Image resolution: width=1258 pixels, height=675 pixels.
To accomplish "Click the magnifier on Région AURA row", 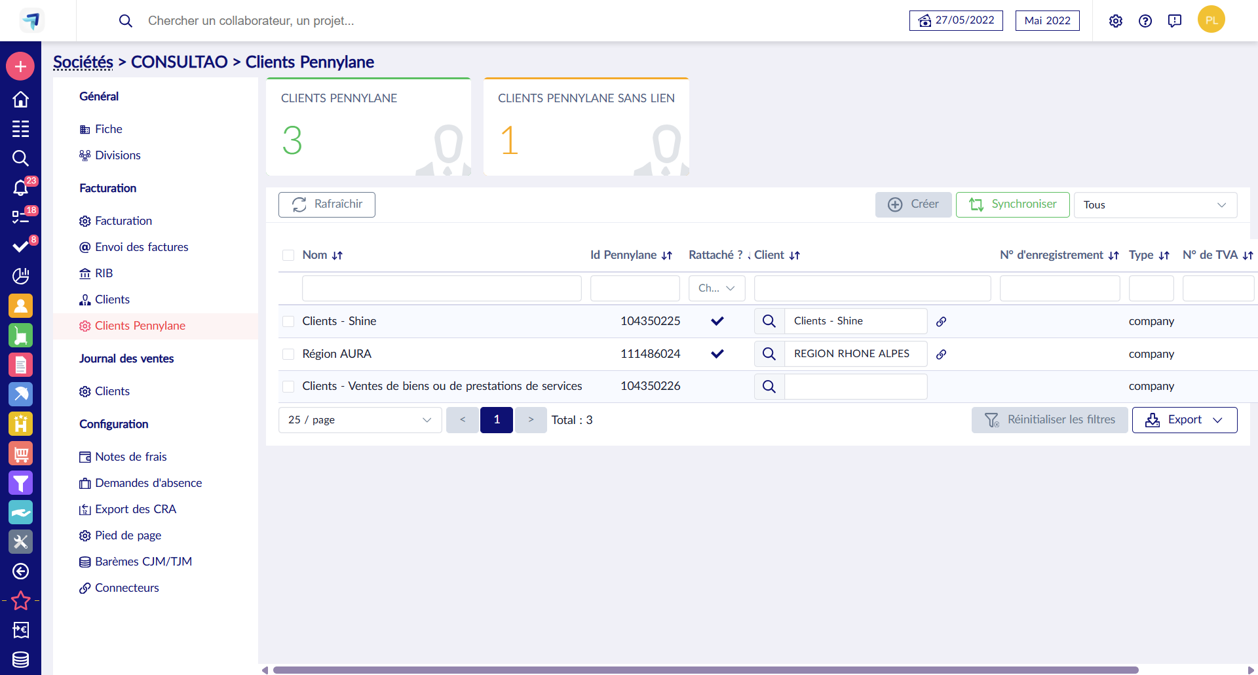I will pyautogui.click(x=769, y=354).
